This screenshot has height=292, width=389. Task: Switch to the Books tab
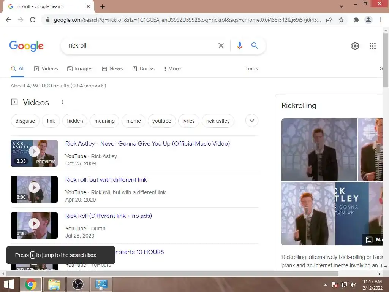click(143, 69)
